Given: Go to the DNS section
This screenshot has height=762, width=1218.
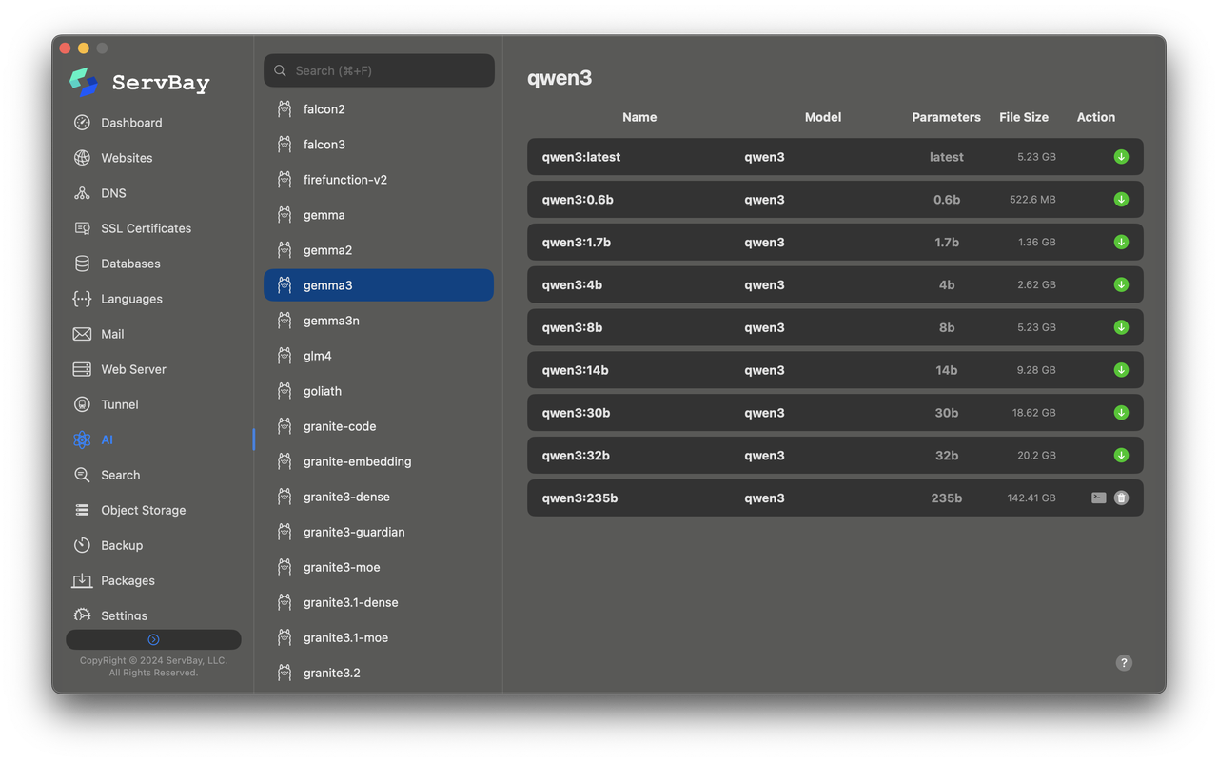Looking at the screenshot, I should pos(113,193).
